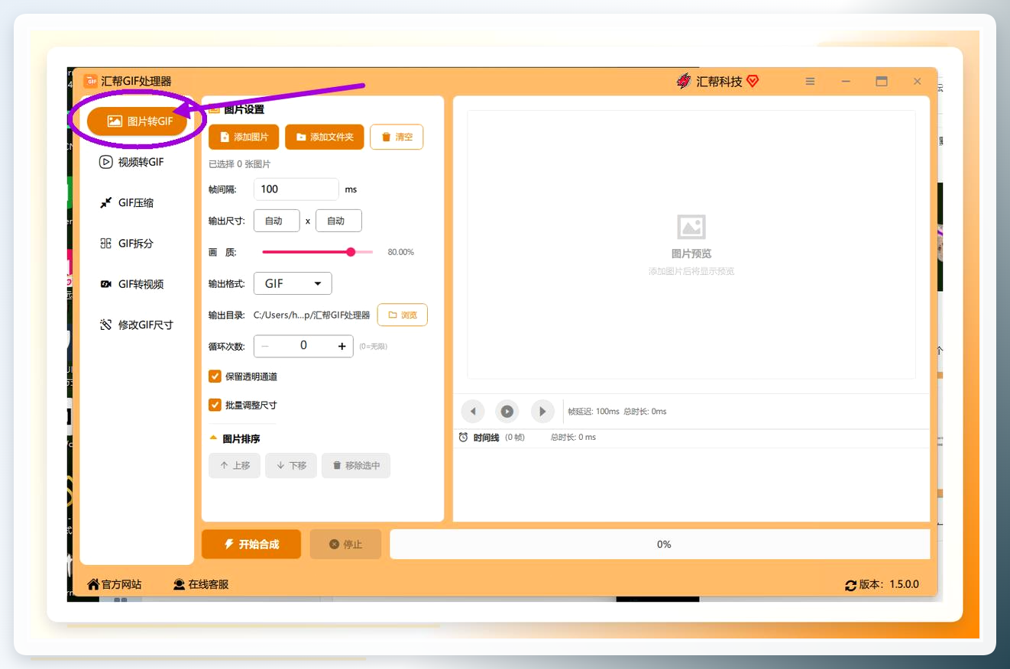Click the 停止 stop button

coord(345,545)
